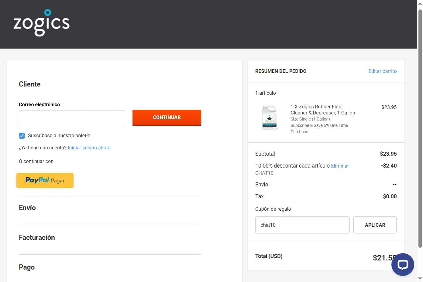423x282 pixels.
Task: Click the Size Single (1 Gallon) text
Action: coord(310,119)
